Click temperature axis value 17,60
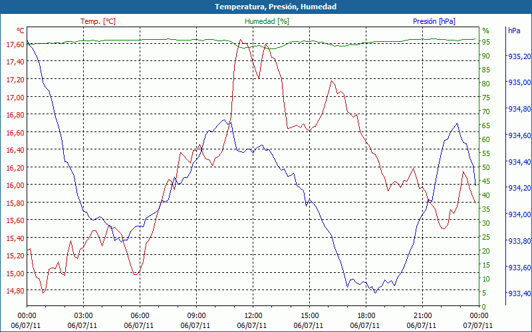 15,44
